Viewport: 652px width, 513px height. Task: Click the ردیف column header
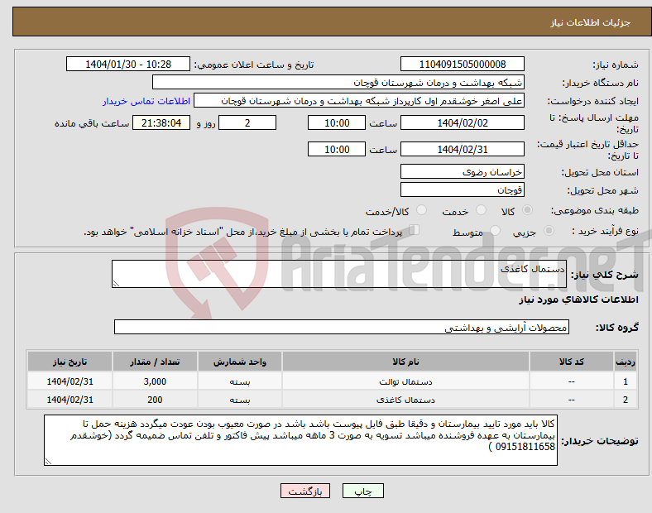(625, 362)
